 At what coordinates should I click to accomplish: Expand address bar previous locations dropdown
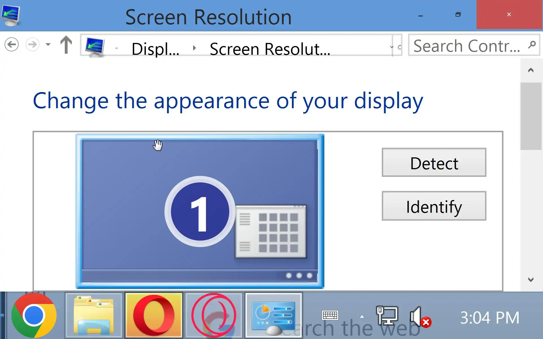(392, 47)
